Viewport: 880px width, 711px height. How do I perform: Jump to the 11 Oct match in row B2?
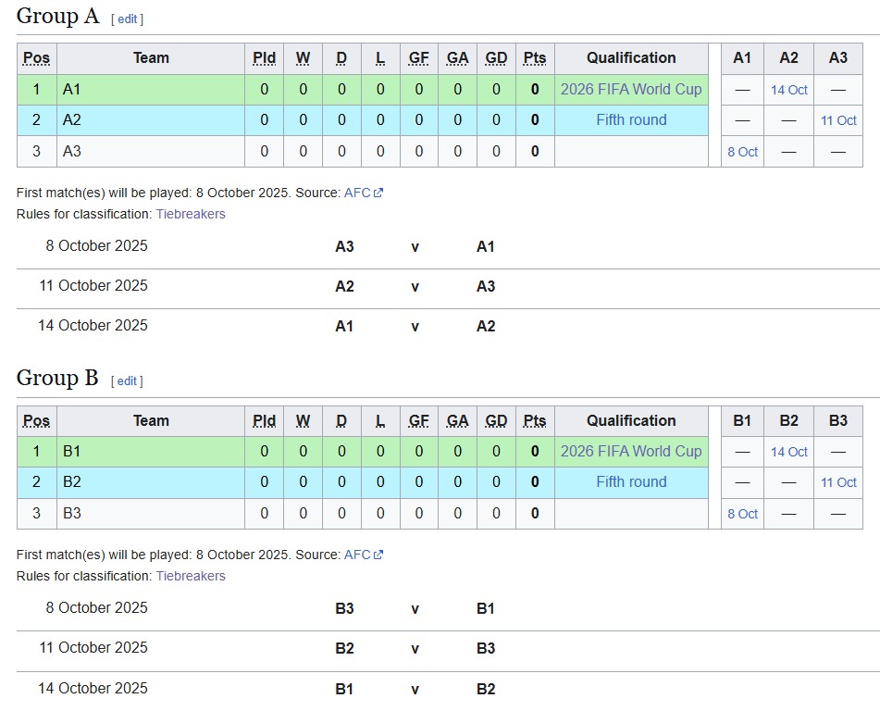(x=838, y=483)
